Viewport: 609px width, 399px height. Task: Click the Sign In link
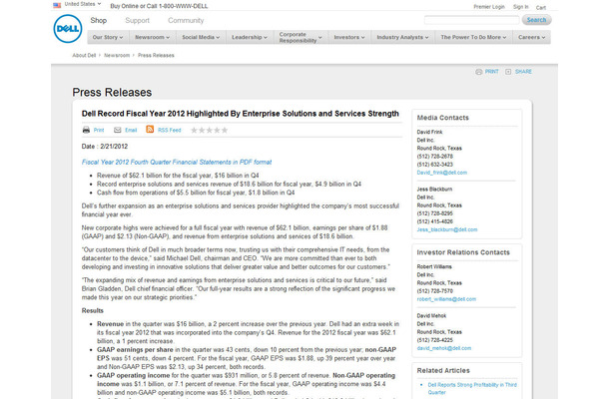click(x=521, y=7)
